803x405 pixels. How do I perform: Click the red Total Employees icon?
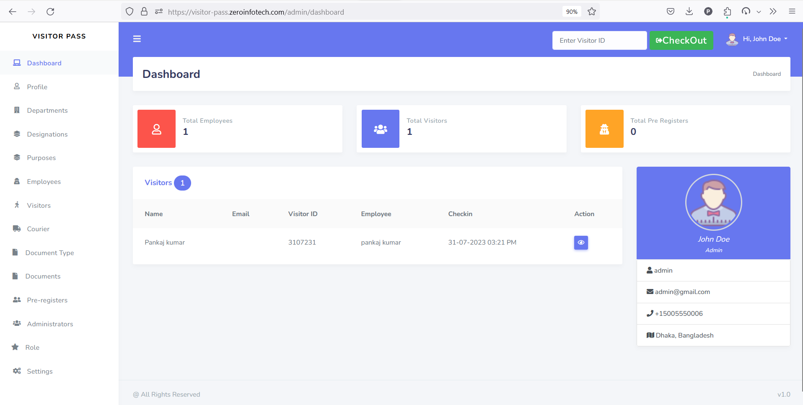156,129
